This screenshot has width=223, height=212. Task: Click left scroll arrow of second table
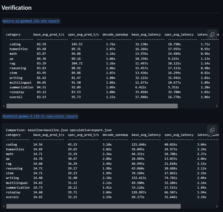pyautogui.click(x=4, y=206)
